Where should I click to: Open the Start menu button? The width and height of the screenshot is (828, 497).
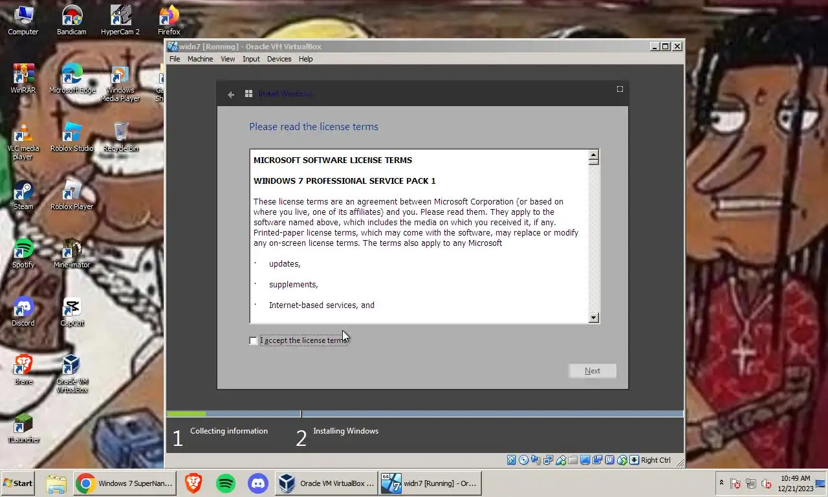18,483
